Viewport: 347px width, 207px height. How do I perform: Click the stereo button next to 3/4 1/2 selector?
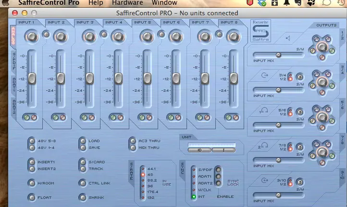coord(300,77)
